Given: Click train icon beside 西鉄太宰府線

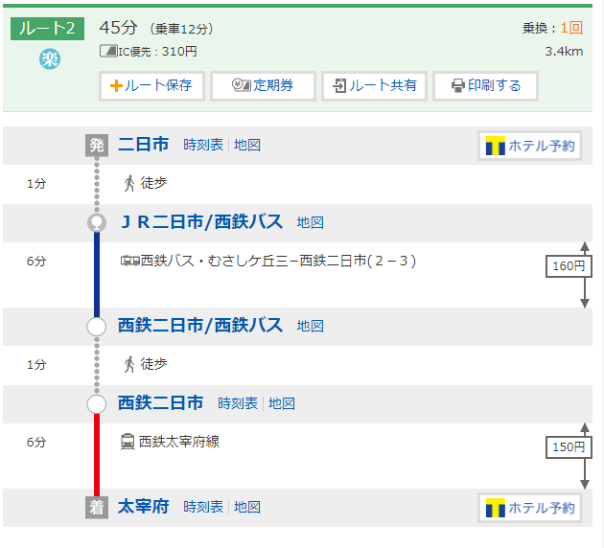Looking at the screenshot, I should coord(128,442).
